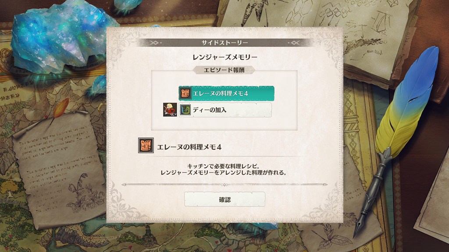This screenshot has width=449, height=252.
Task: Click the left ornament on サイドストーリー banner
Action: (155, 43)
